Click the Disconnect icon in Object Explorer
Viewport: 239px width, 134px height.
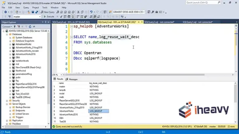tap(19, 27)
